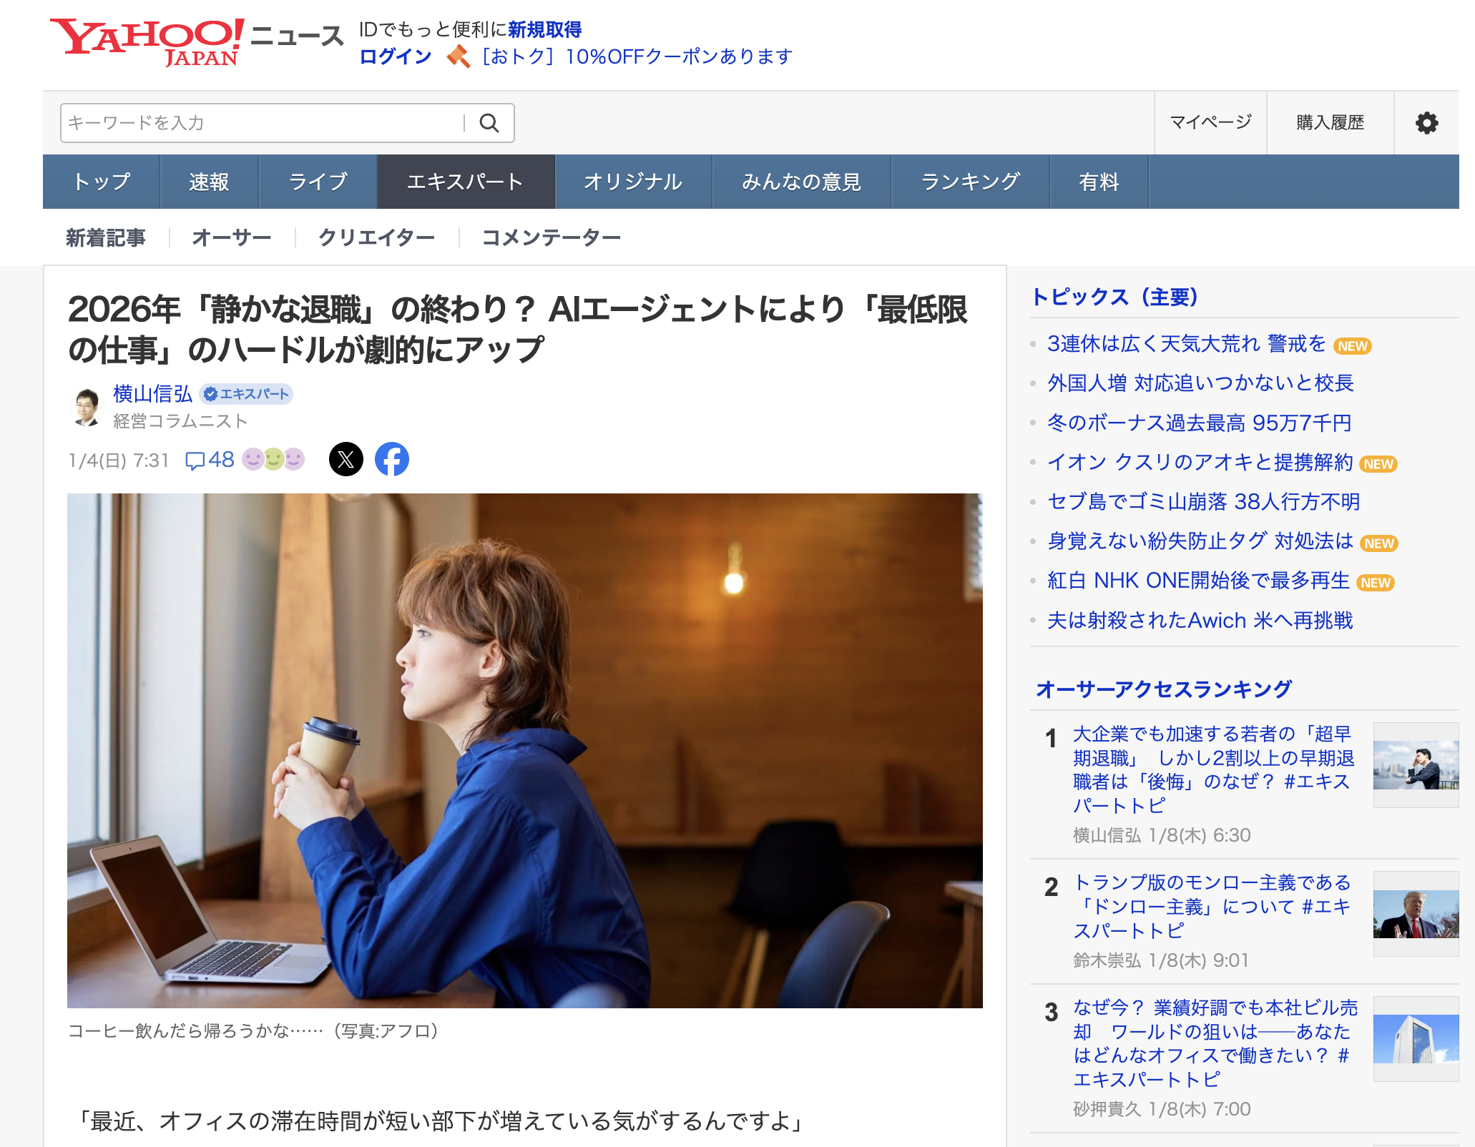Viewport: 1475px width, 1147px height.
Task: Click the Trump thumbnail in ranking
Action: coord(1416,913)
